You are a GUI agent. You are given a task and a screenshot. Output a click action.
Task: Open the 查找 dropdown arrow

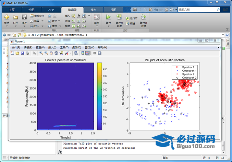[x=60, y=26]
